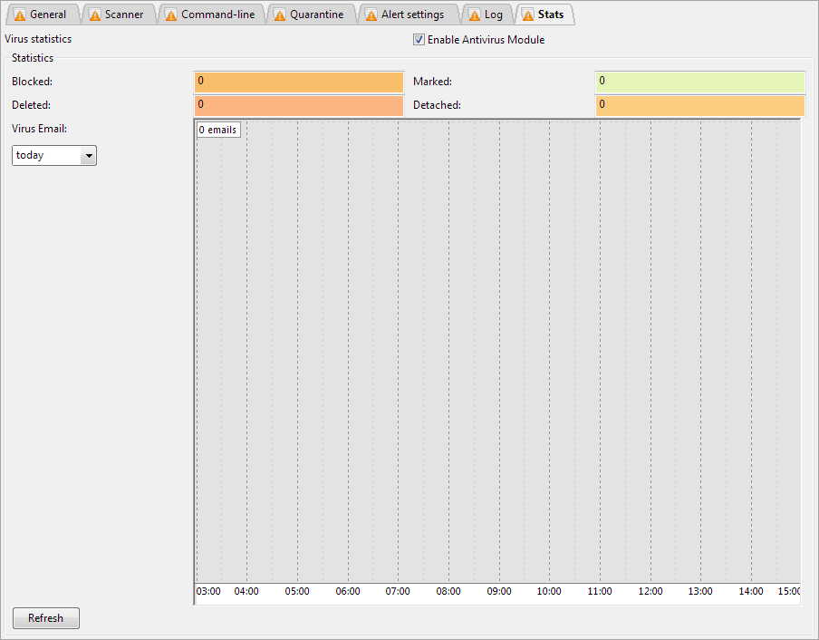The width and height of the screenshot is (819, 640).
Task: Select the Blocked count orange field
Action: [x=298, y=82]
